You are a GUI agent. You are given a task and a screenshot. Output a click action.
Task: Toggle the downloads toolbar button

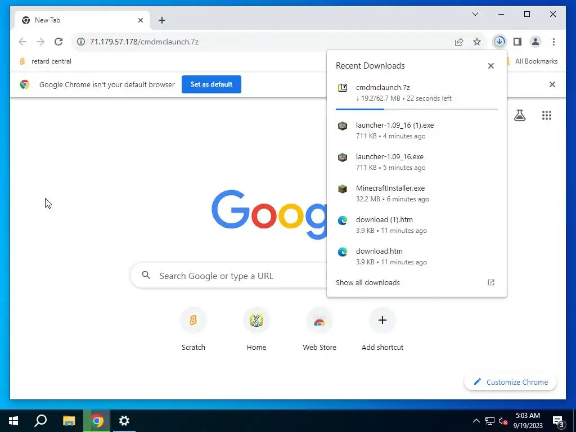coord(499,42)
